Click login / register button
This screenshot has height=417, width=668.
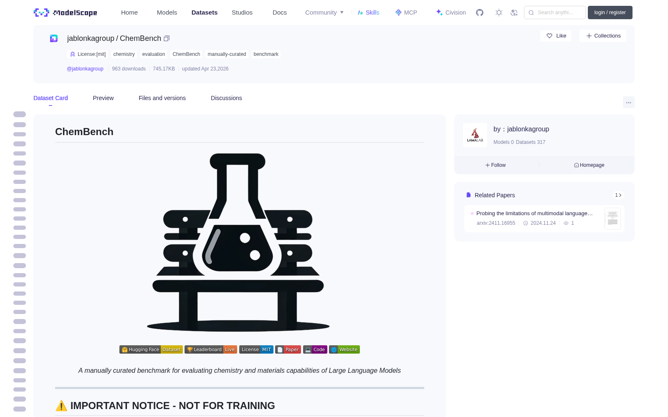[610, 13]
